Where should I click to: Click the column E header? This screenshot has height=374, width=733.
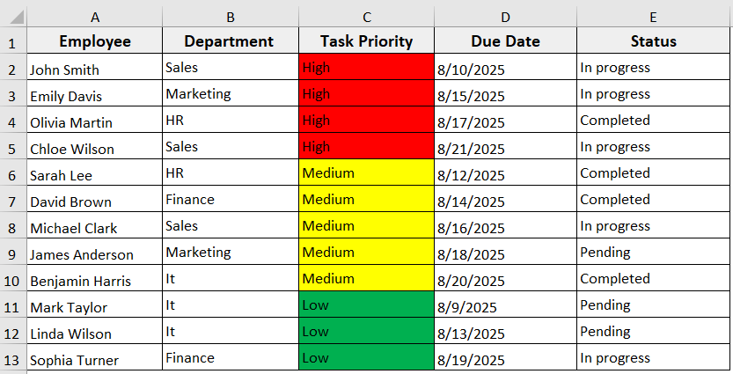pyautogui.click(x=654, y=17)
